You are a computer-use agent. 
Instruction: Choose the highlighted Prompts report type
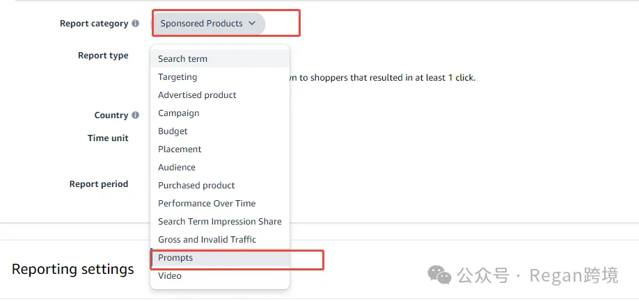pos(175,258)
